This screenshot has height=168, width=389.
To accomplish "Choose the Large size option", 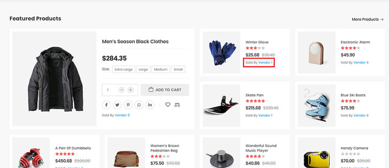I will tap(143, 70).
